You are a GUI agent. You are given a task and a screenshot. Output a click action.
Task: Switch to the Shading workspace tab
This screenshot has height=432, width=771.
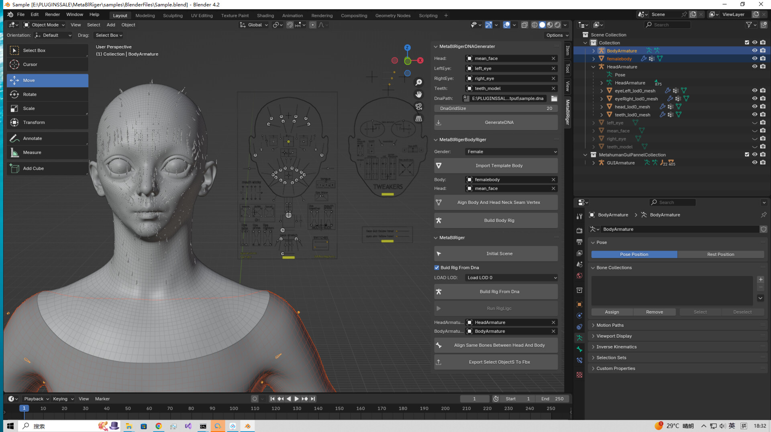265,15
